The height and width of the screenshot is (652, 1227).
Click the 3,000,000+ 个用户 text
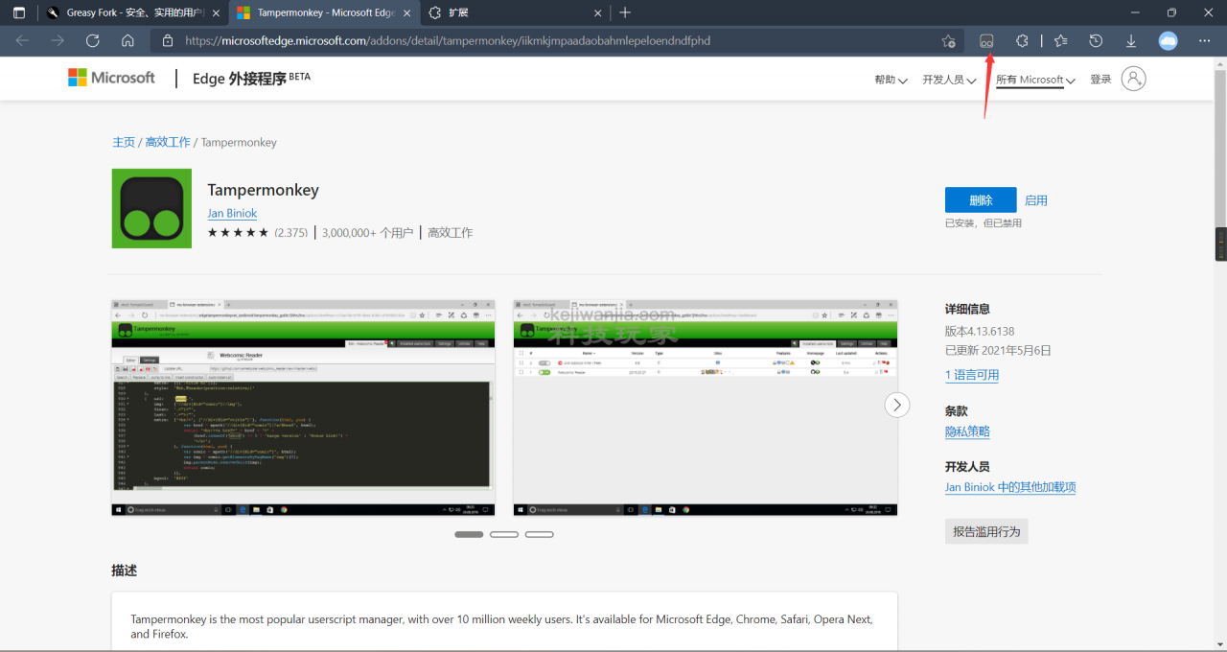coord(368,232)
